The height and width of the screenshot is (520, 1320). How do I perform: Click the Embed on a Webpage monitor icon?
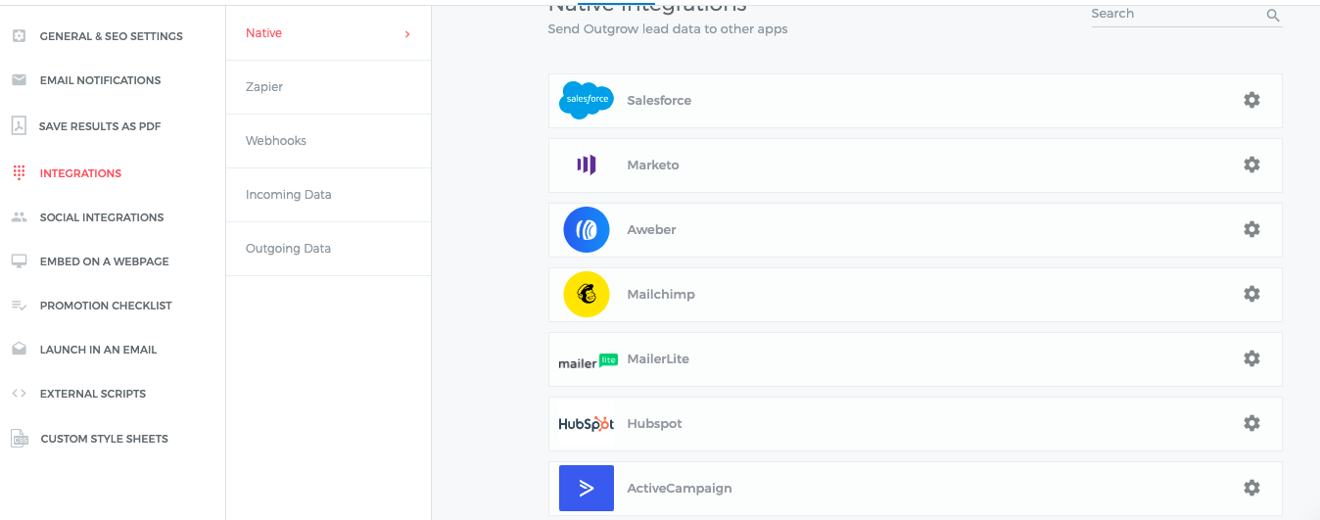(19, 261)
